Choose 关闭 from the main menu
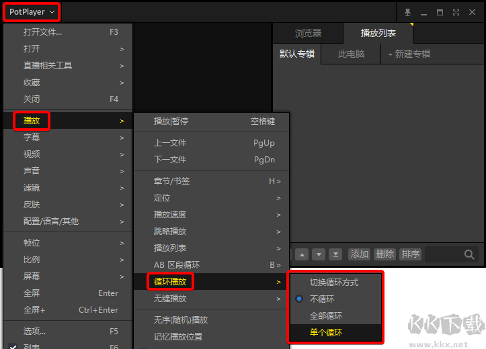486x349 pixels. (x=68, y=99)
